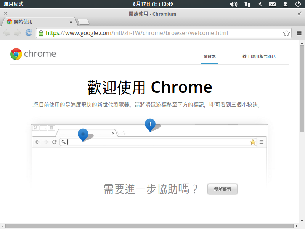Image resolution: width=305 pixels, height=229 pixels.
Task: Click the user account indicator
Action: (x=285, y=4)
